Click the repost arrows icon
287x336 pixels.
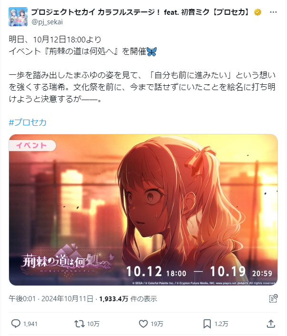pos(79,324)
